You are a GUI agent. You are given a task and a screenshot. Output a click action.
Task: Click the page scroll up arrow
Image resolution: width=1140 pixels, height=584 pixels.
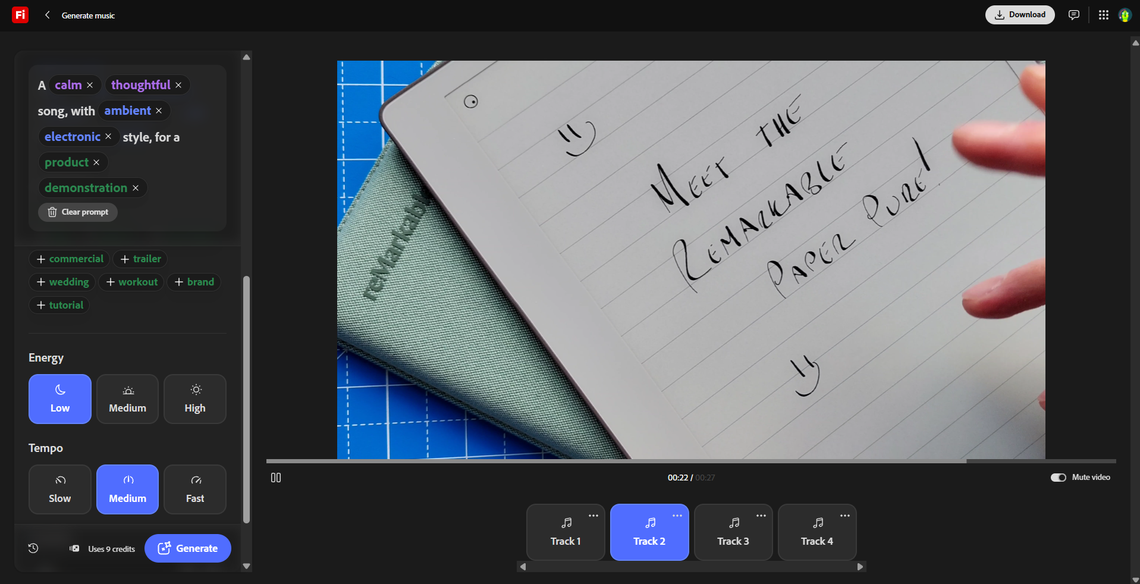(1135, 43)
